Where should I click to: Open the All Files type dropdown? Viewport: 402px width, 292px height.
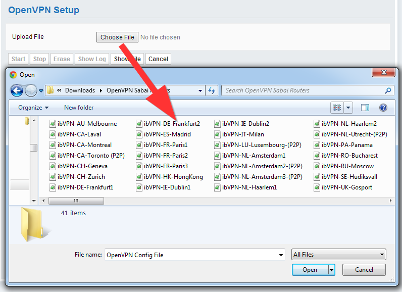tap(339, 255)
